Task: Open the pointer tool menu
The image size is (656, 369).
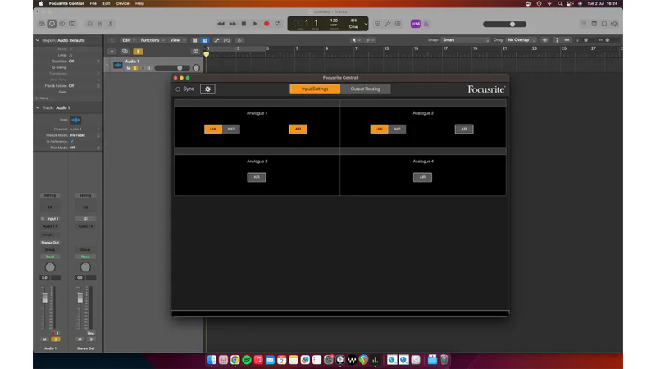Action: coord(357,40)
